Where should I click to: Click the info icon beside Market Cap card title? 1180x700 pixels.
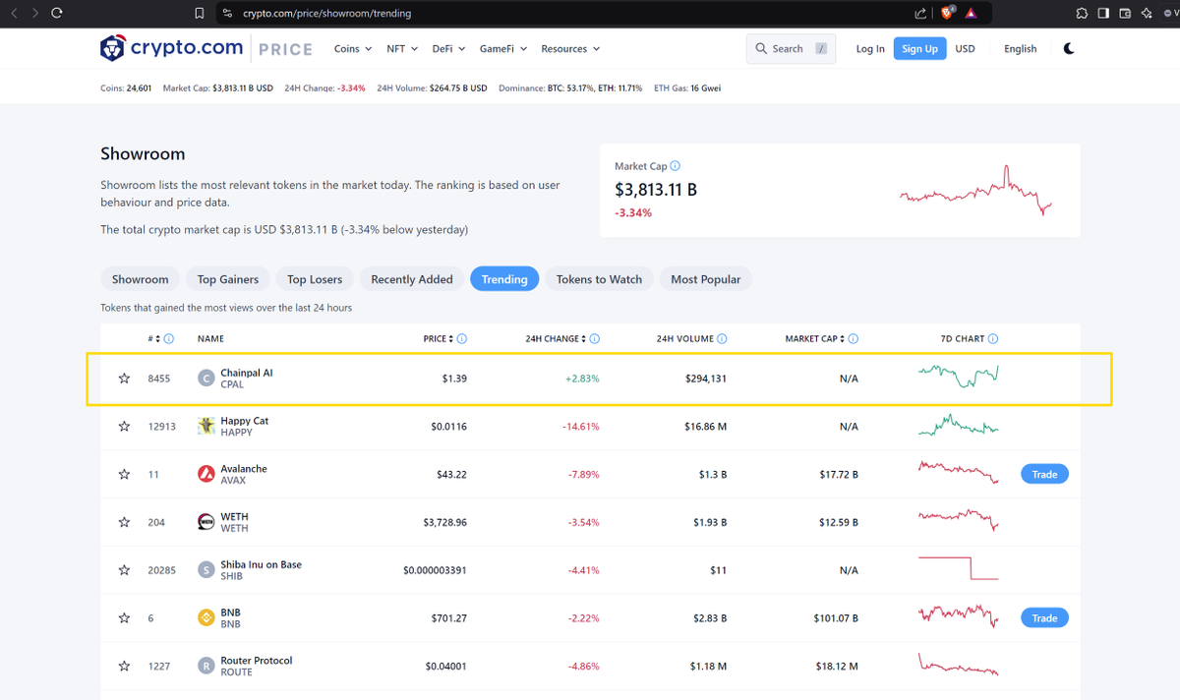(675, 166)
